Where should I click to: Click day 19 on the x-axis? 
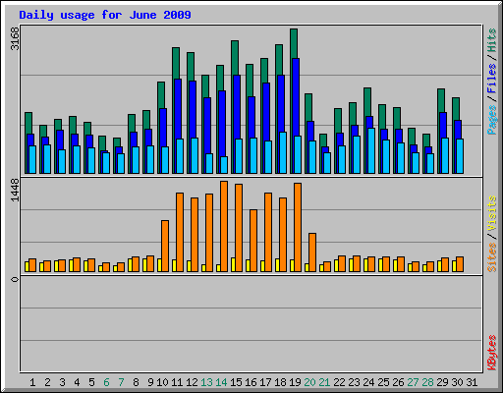coord(295,382)
